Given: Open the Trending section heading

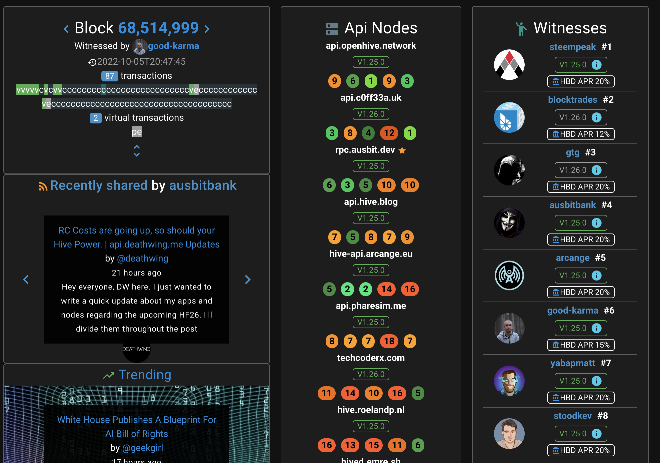Looking at the screenshot, I should coord(145,375).
